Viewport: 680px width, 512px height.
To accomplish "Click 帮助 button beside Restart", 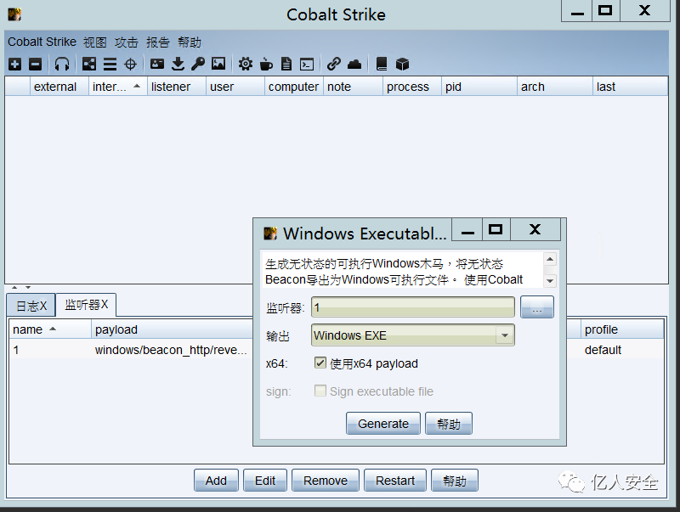I will pyautogui.click(x=455, y=481).
